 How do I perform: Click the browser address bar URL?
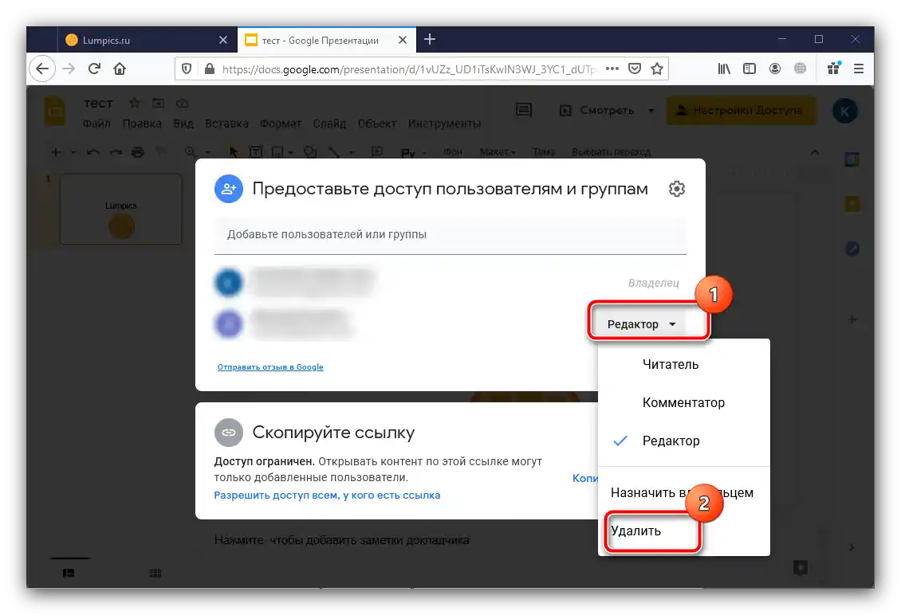click(x=408, y=69)
